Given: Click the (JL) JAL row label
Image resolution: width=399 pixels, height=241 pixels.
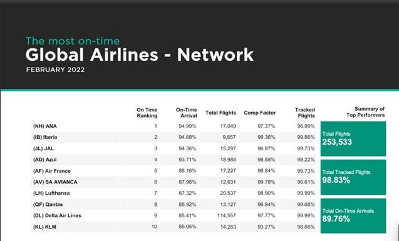Looking at the screenshot, I should 43,148.
